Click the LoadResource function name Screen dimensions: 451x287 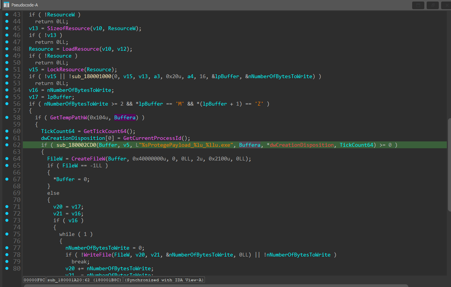tap(81, 49)
